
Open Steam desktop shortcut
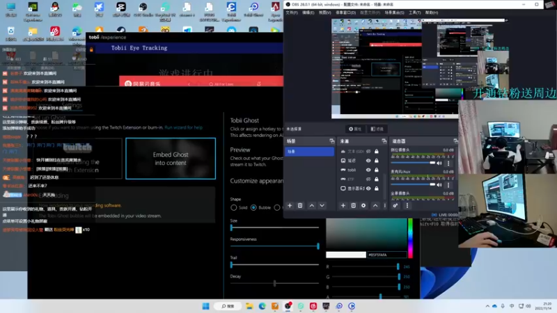(120, 30)
